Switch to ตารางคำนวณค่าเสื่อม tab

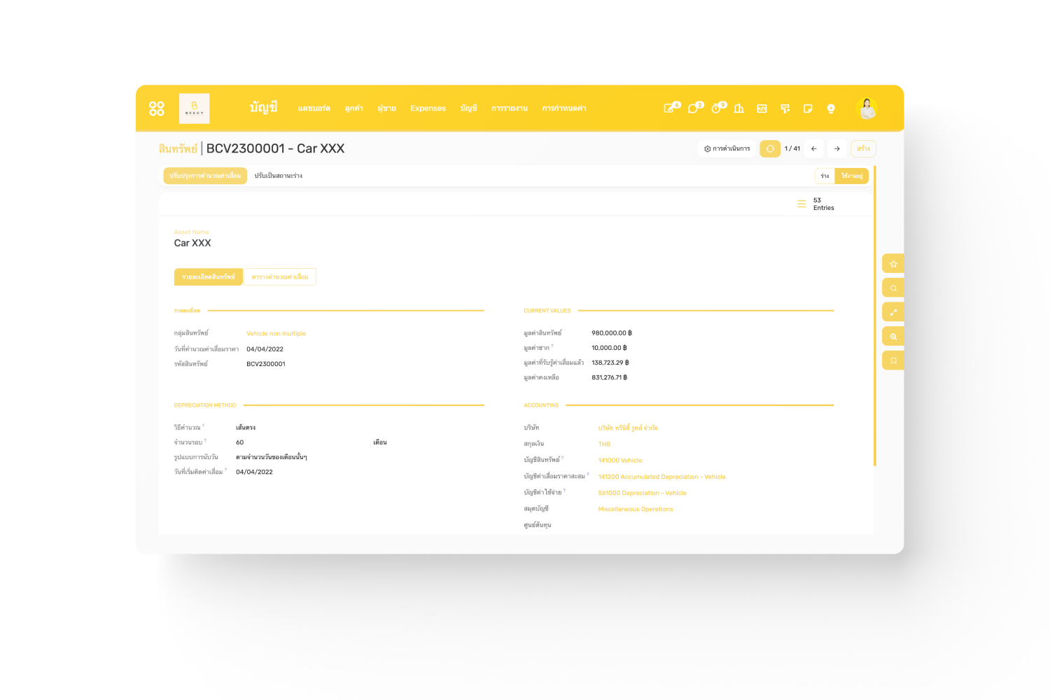coord(280,277)
